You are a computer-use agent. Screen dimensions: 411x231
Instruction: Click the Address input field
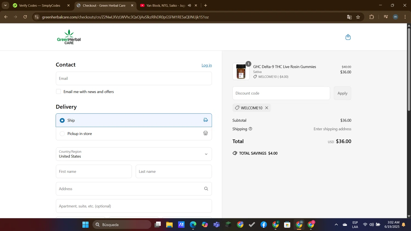pos(134,189)
